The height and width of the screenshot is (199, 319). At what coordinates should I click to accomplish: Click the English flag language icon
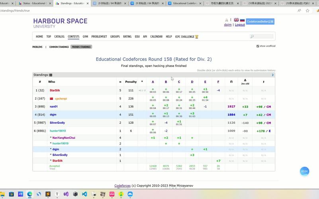(x=236, y=20)
